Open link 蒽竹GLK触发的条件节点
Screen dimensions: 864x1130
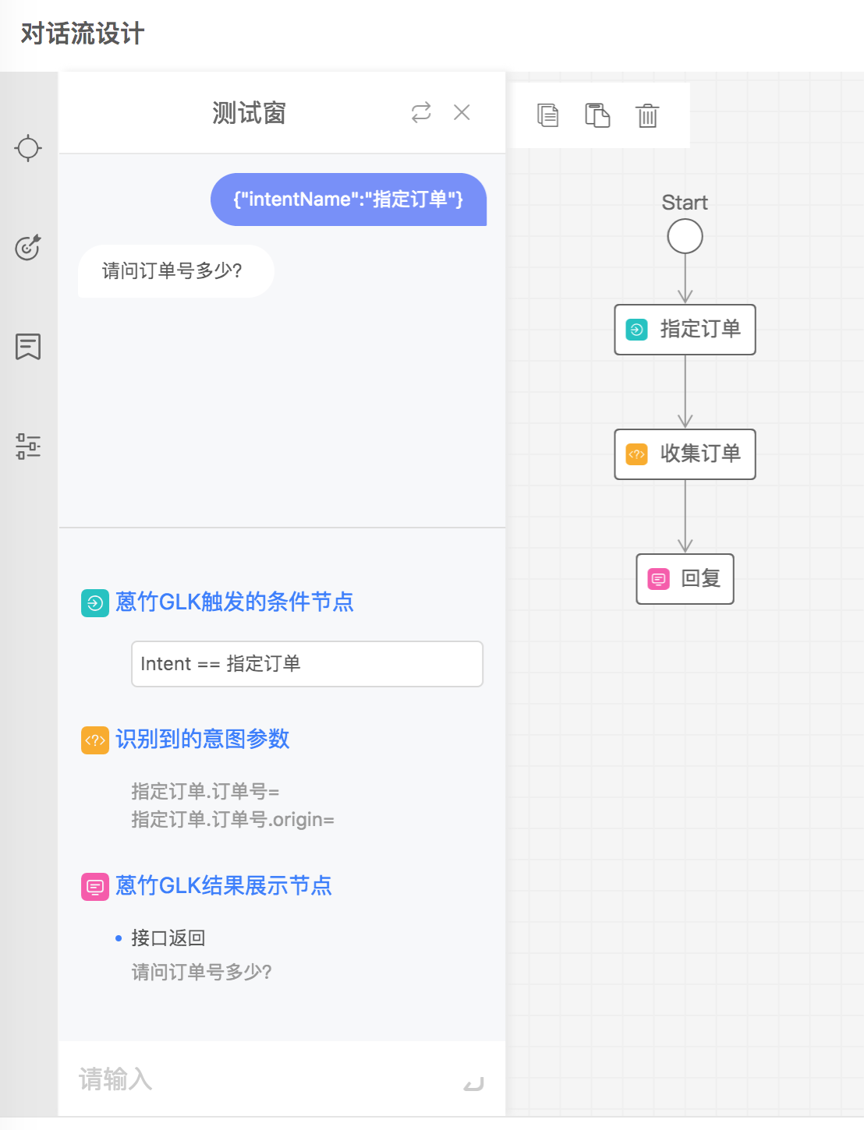(x=234, y=602)
